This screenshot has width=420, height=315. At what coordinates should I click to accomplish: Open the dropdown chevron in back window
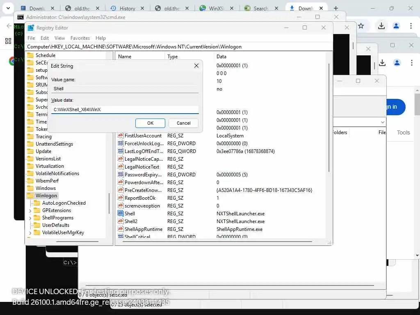382,122
